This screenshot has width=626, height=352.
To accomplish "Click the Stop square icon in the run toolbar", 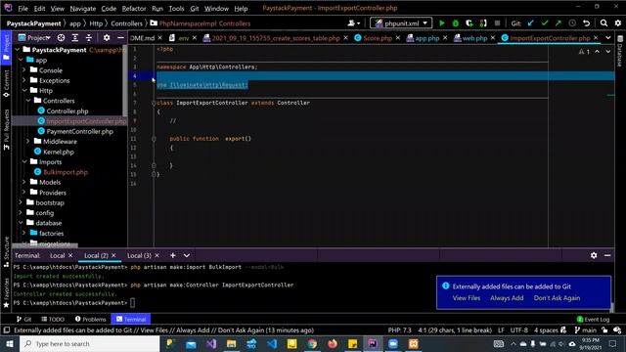I will pyautogui.click(x=497, y=23).
